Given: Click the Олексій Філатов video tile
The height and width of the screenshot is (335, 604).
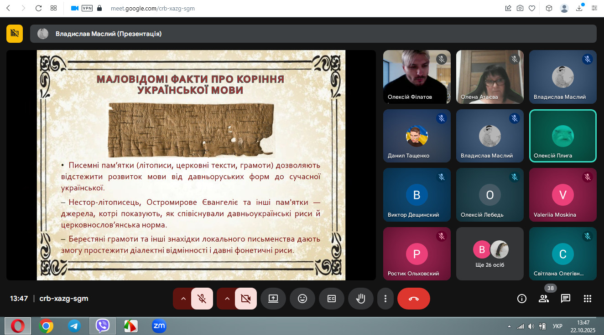Looking at the screenshot, I should point(417,76).
